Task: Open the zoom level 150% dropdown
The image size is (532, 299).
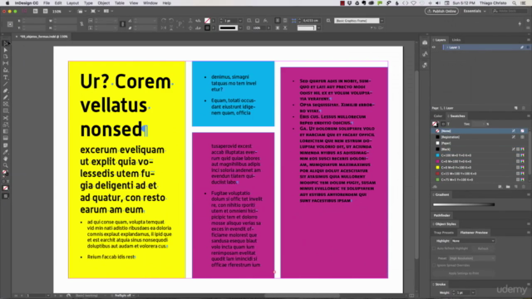Action: [x=70, y=11]
